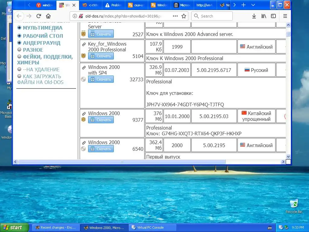Switch to the 'Proble' warning tab
The height and width of the screenshot is (232, 309).
(x=113, y=5)
